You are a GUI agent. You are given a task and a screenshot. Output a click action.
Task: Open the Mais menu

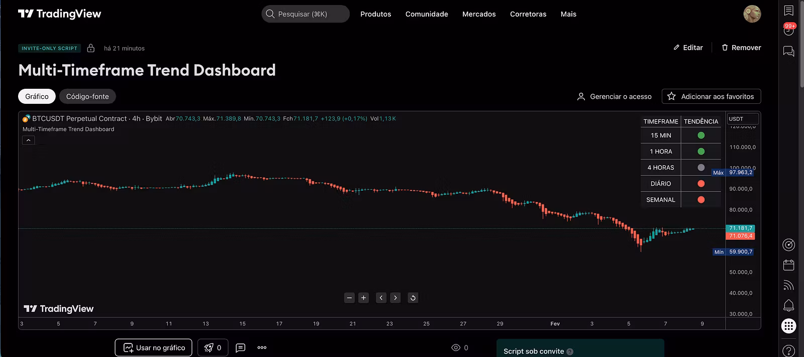(568, 14)
